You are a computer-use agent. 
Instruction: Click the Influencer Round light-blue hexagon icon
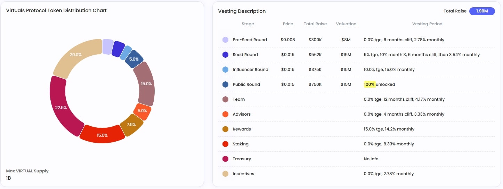(225, 70)
